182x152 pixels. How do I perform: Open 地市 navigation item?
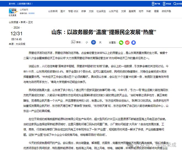coord(141,11)
